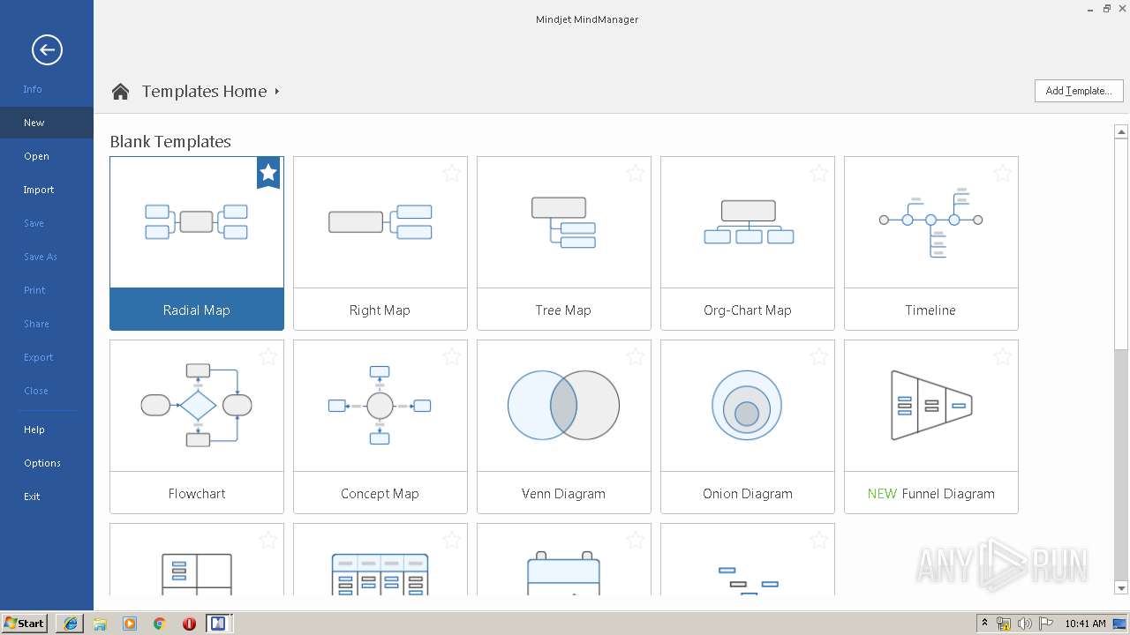
Task: Click the Add Template button
Action: [x=1079, y=91]
